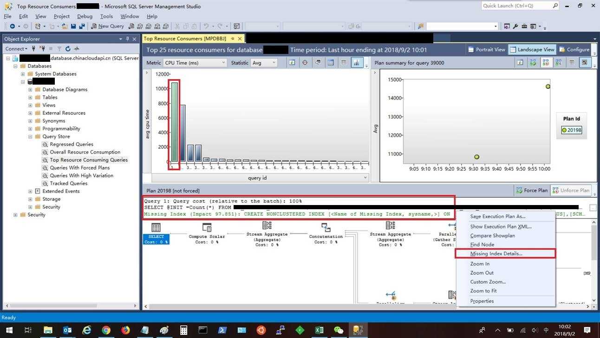Expand the Tables node
The image size is (600, 338).
[30, 97]
